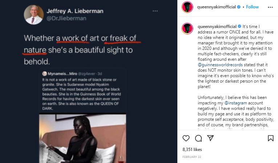Share the post using the paper plane icon

[x=210, y=138]
